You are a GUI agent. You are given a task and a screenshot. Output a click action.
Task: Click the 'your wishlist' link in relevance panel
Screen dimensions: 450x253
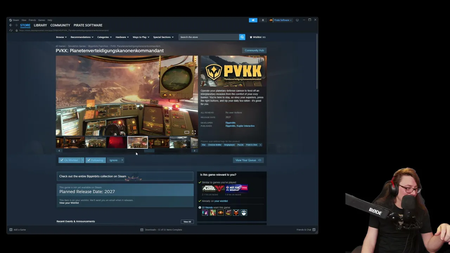(x=221, y=201)
